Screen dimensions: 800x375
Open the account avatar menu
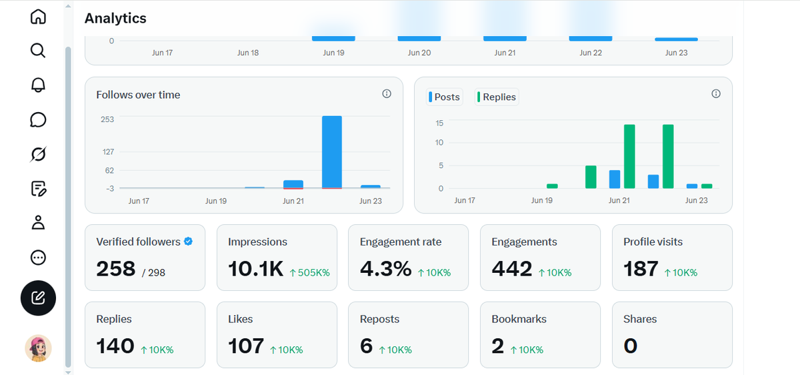[x=38, y=348]
